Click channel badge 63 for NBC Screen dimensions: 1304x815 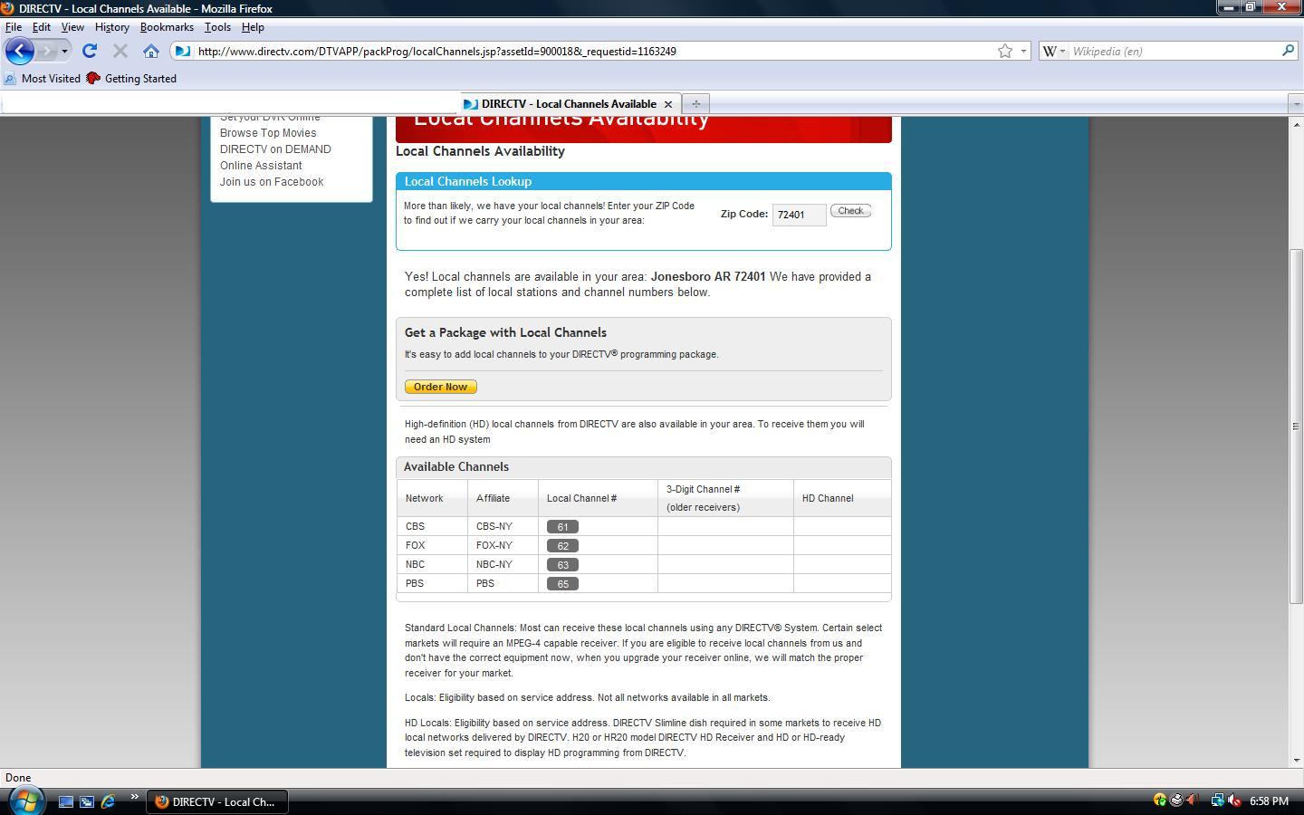(x=562, y=565)
